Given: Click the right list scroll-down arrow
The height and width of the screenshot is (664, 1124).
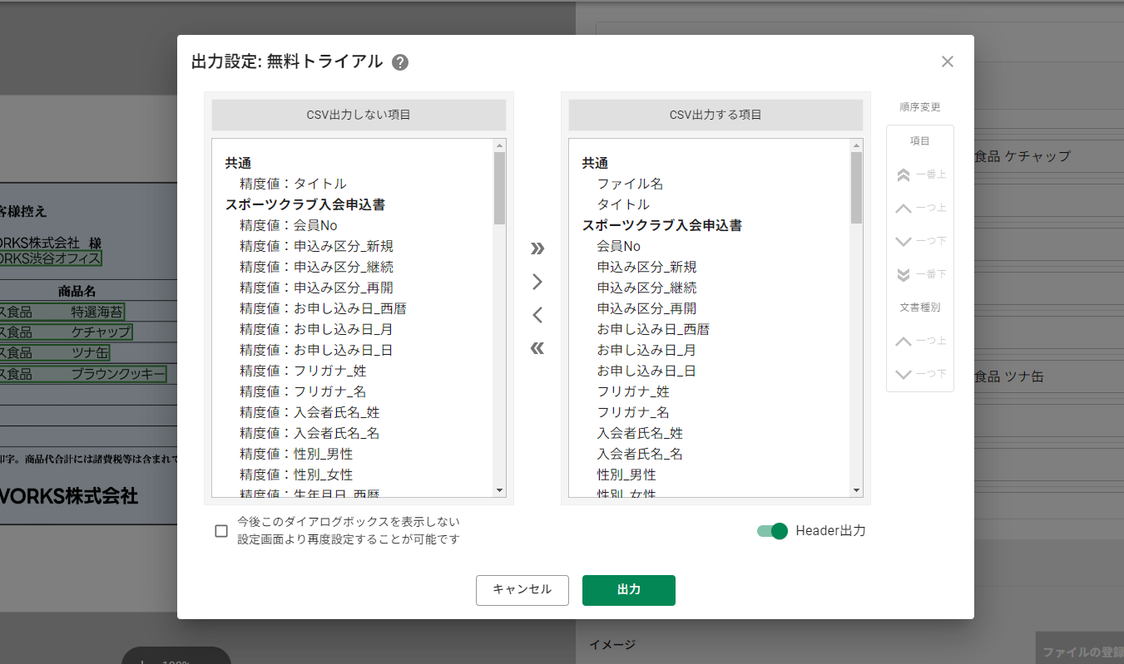Looking at the screenshot, I should [x=856, y=491].
